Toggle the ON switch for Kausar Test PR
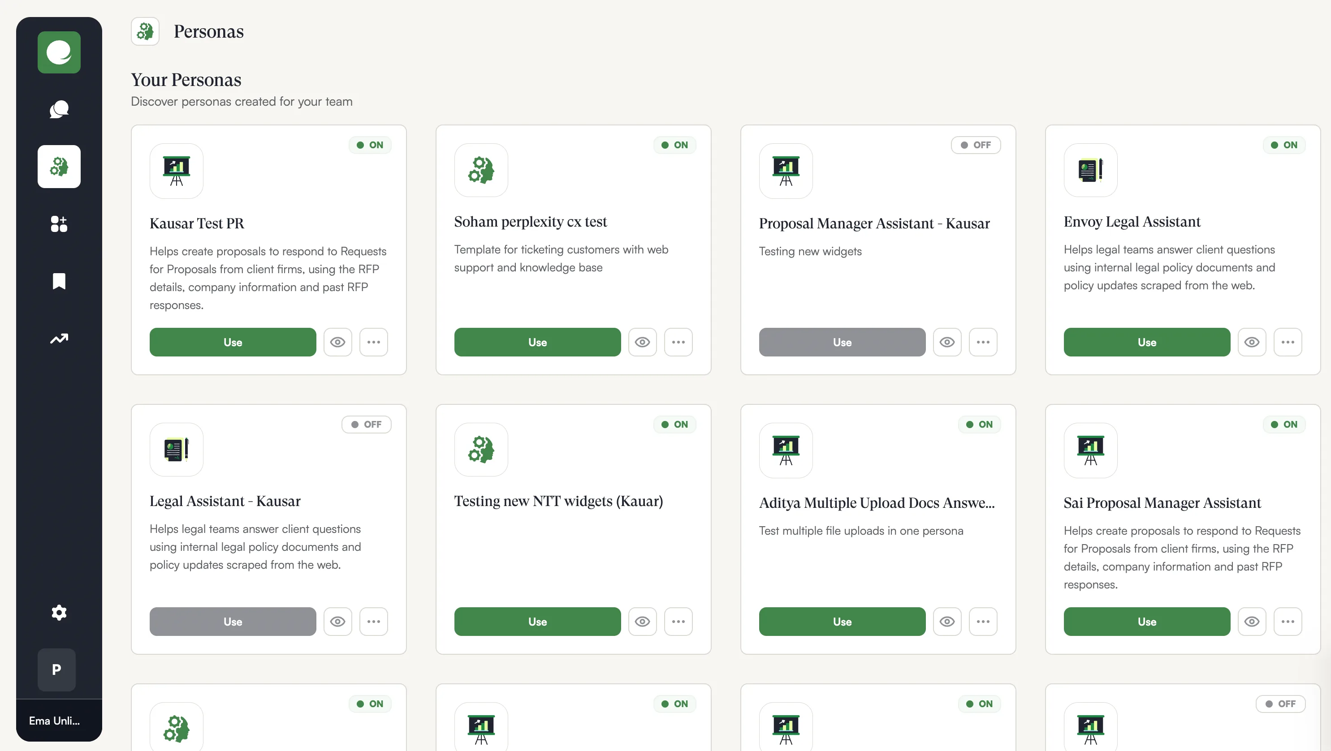 [x=370, y=145]
